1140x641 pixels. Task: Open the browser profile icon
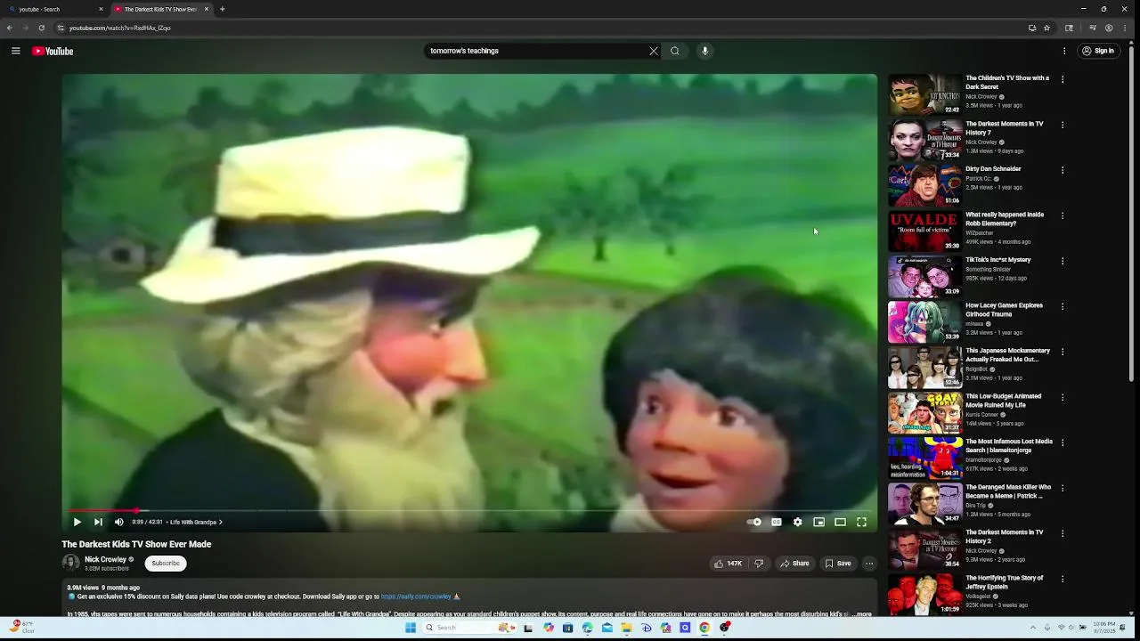tap(1109, 28)
